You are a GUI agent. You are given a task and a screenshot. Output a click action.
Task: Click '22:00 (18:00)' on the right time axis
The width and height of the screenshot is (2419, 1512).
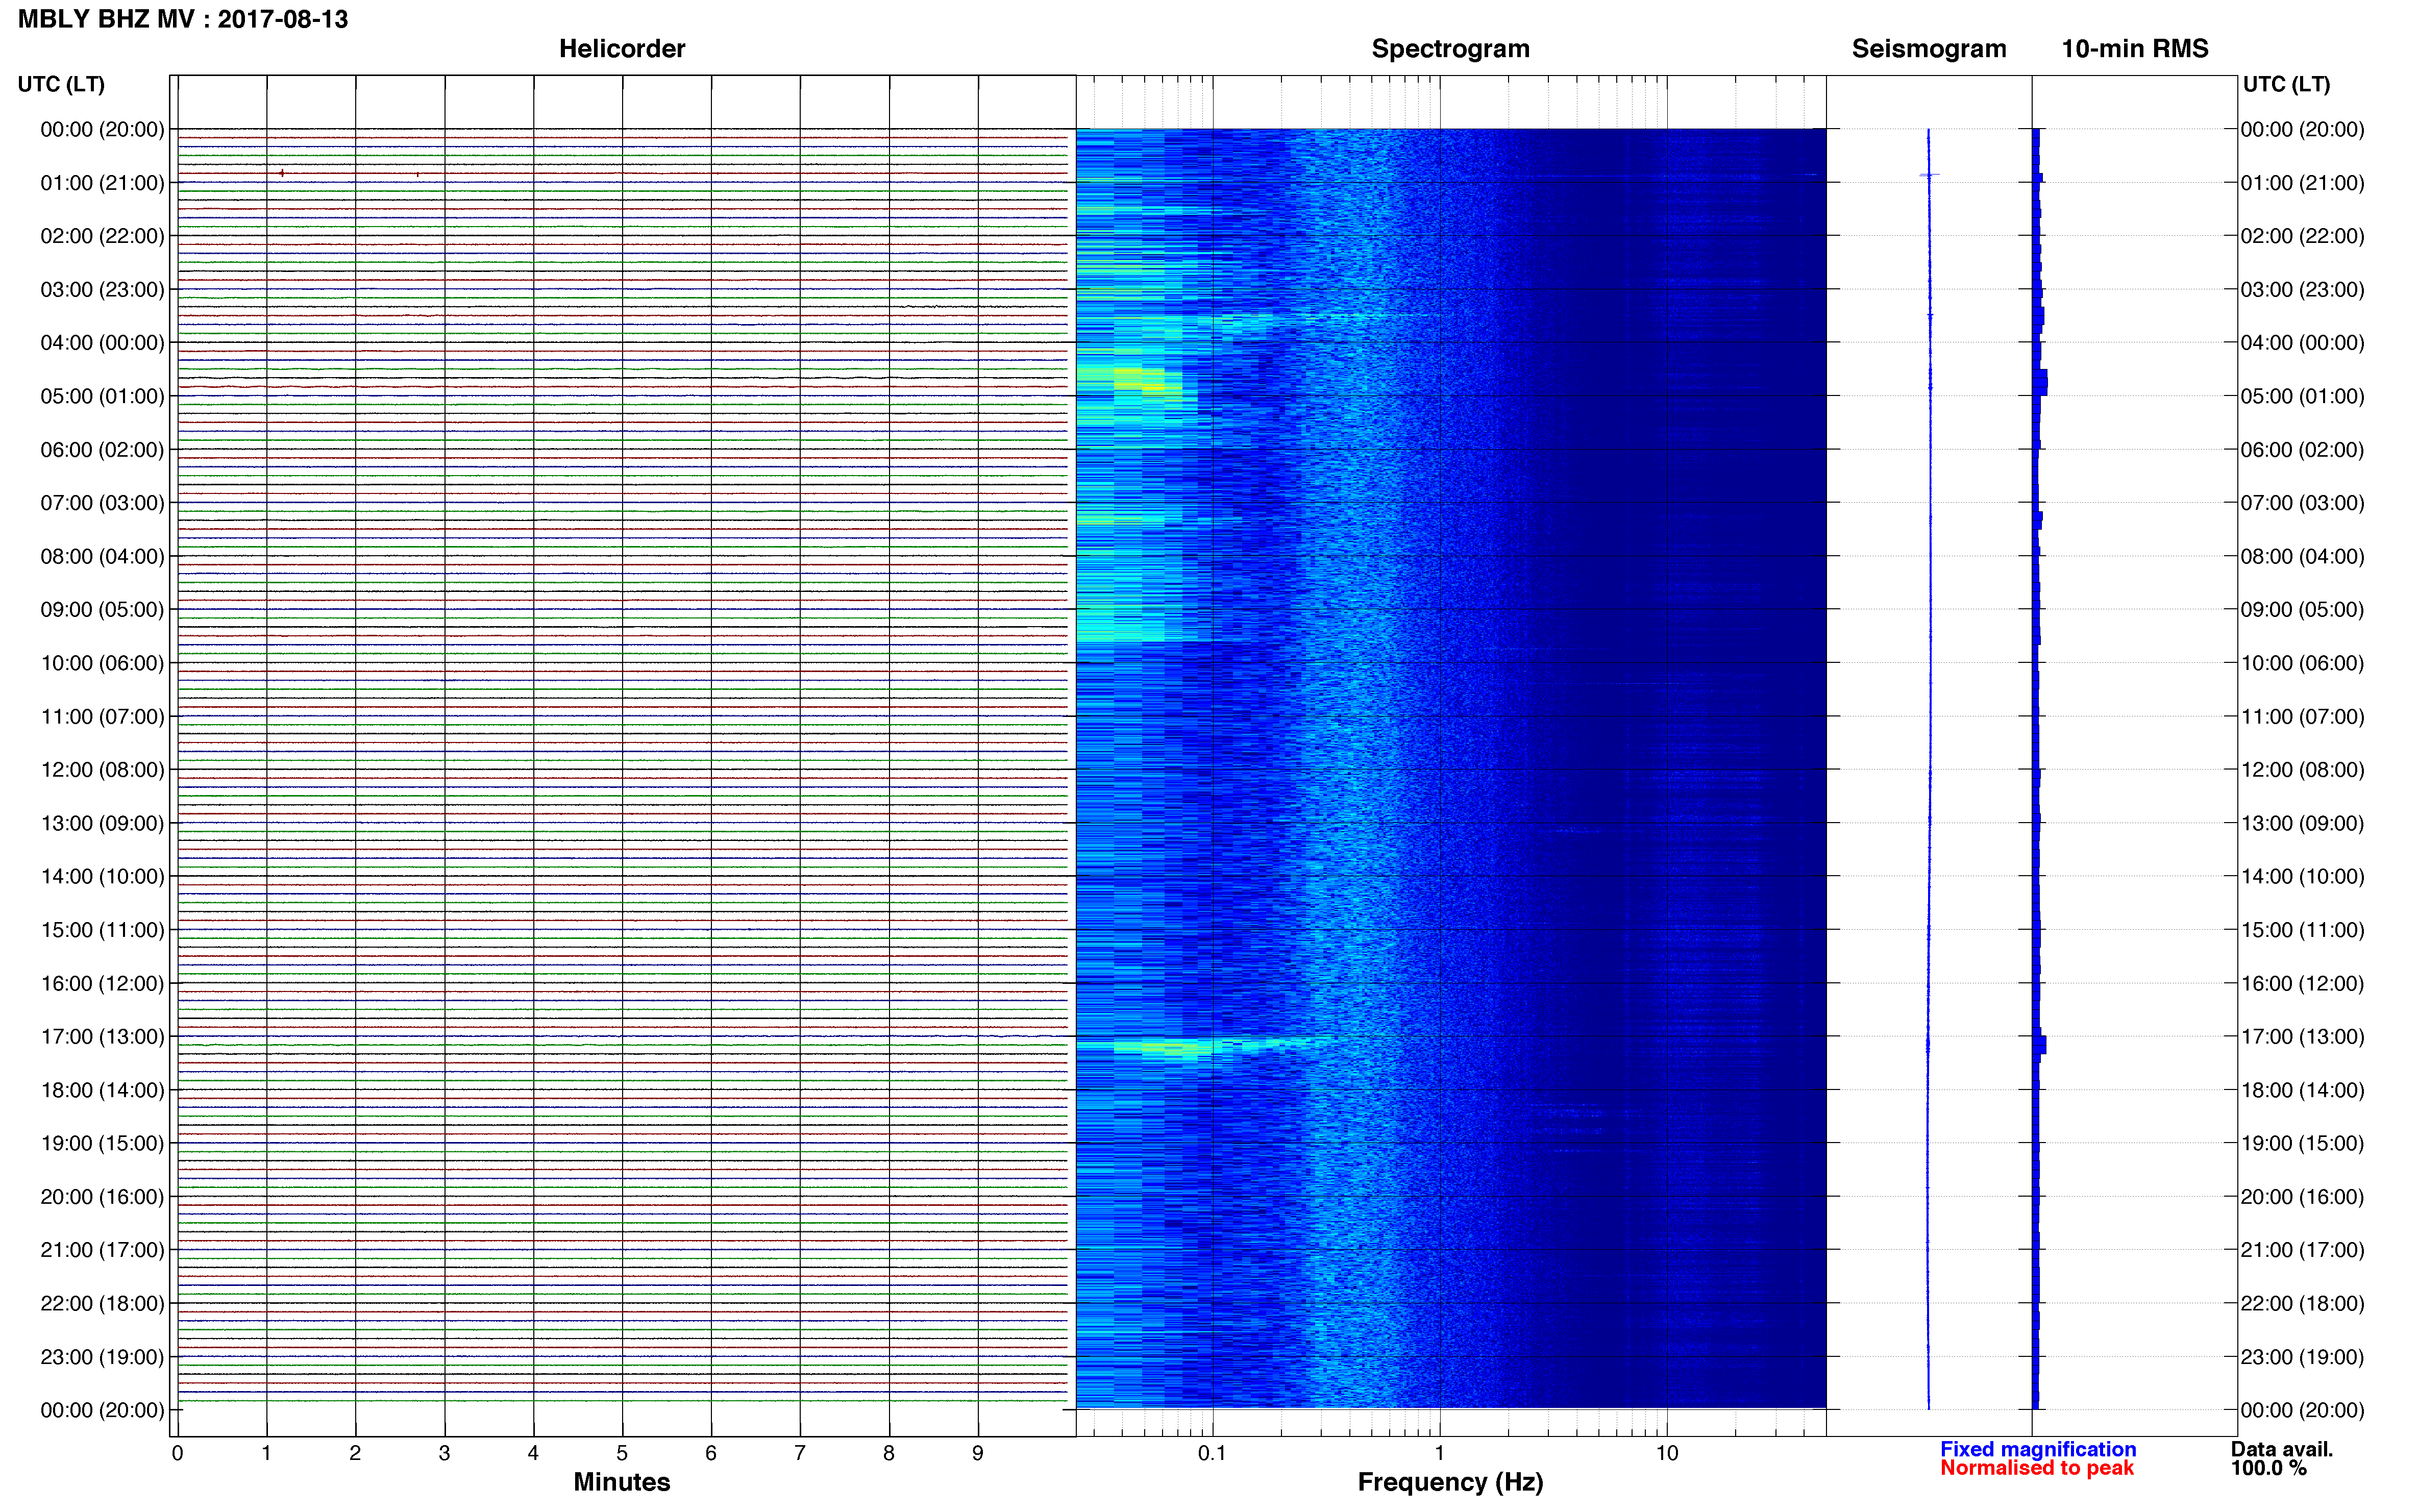tap(2302, 1304)
